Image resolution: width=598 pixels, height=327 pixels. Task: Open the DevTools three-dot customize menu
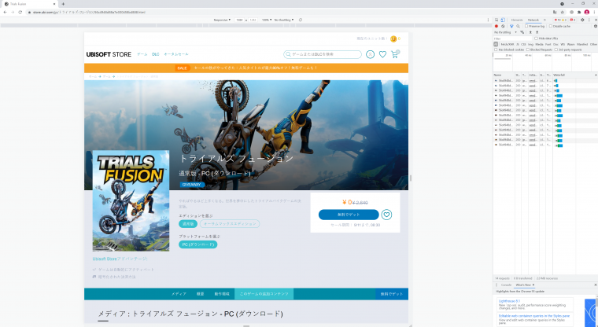click(x=589, y=20)
